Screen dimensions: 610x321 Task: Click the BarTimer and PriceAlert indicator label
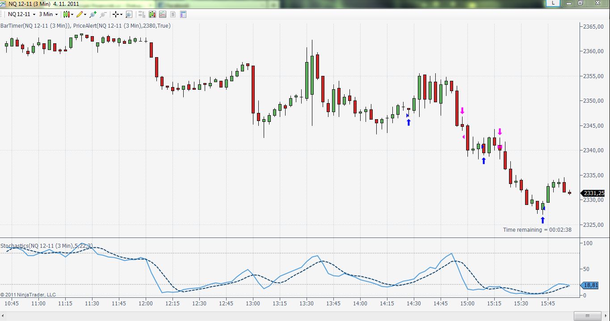click(x=85, y=26)
